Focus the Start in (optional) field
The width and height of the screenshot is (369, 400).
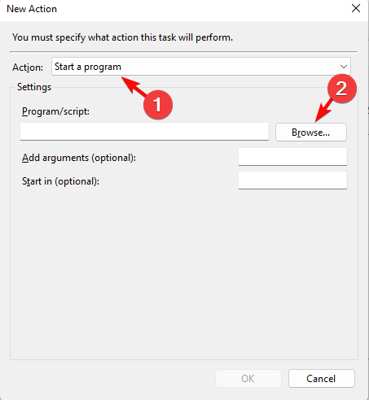coord(292,180)
